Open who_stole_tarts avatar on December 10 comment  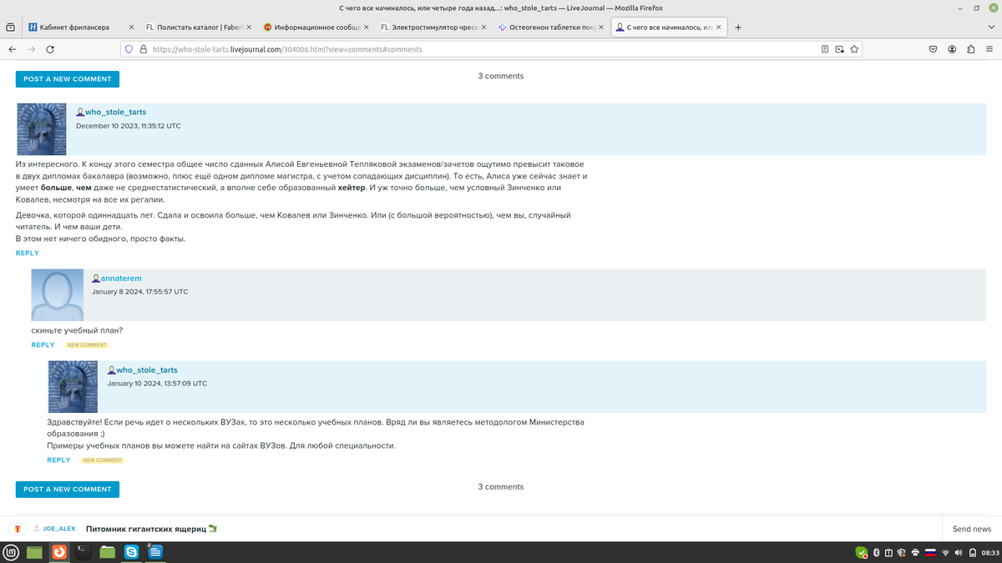(42, 129)
